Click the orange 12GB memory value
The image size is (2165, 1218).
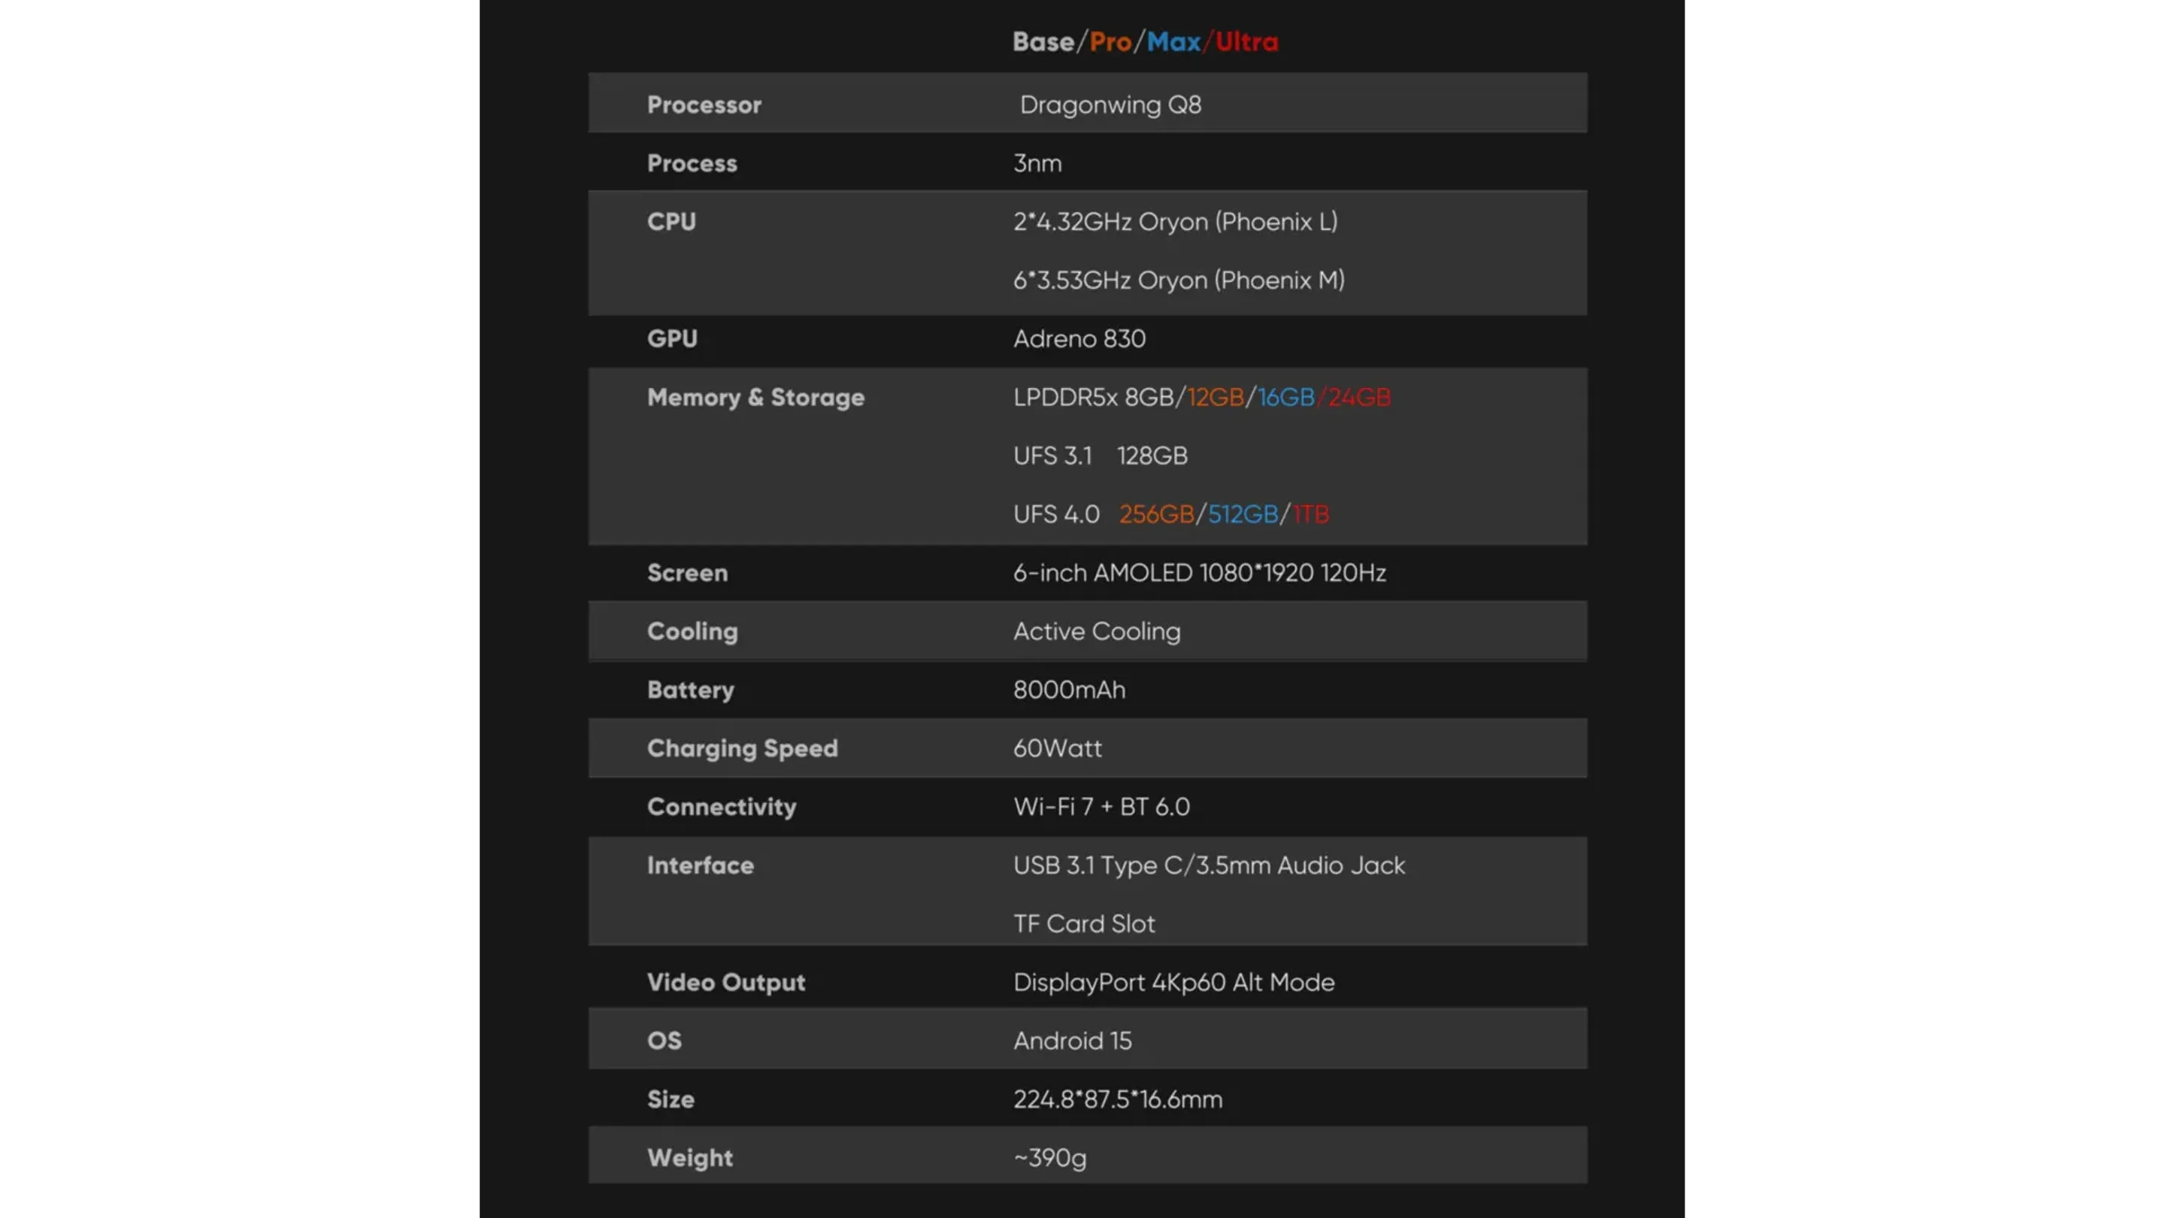tap(1215, 397)
